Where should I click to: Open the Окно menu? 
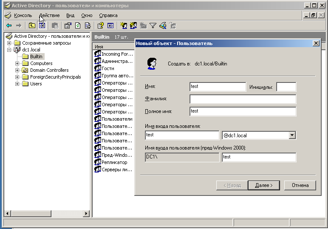(87, 15)
